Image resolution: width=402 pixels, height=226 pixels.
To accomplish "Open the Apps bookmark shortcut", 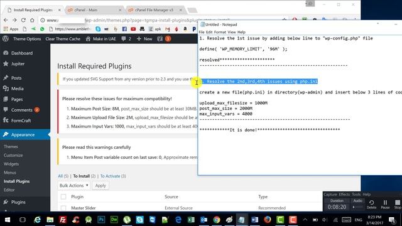I will pos(11,29).
